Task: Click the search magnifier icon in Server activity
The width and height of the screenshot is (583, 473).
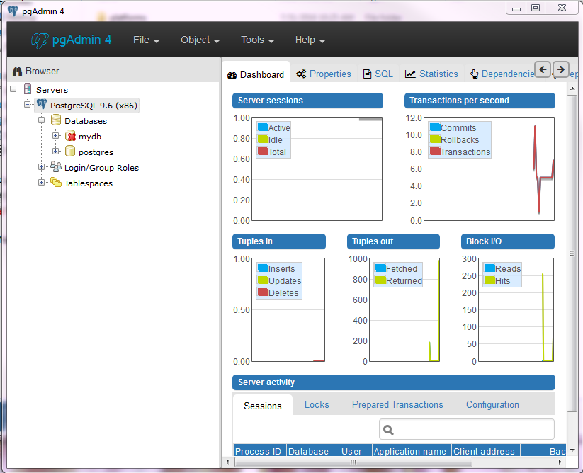Action: [388, 430]
